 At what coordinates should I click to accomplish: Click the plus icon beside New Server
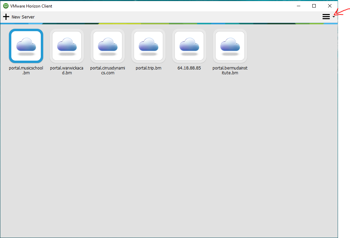[x=6, y=17]
